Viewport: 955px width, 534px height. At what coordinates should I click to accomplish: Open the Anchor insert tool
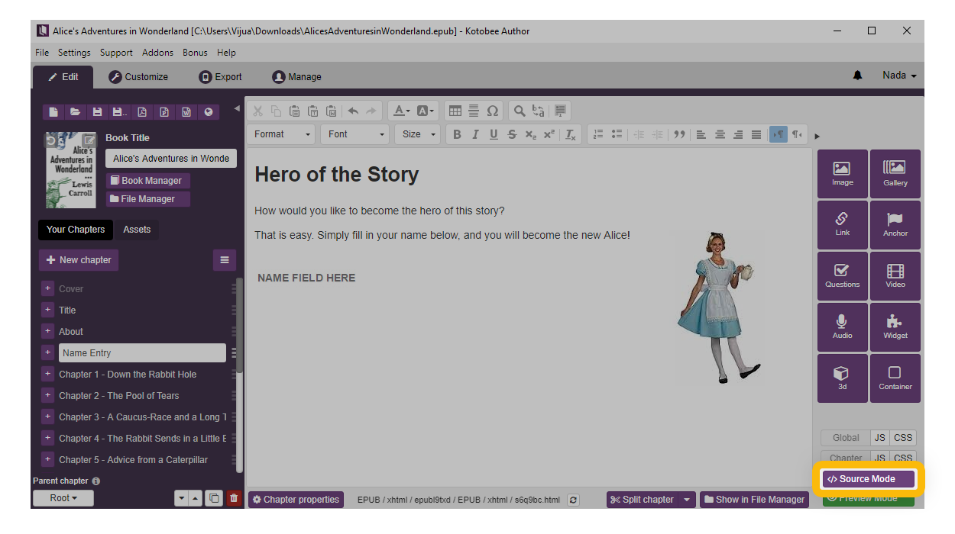coord(895,225)
